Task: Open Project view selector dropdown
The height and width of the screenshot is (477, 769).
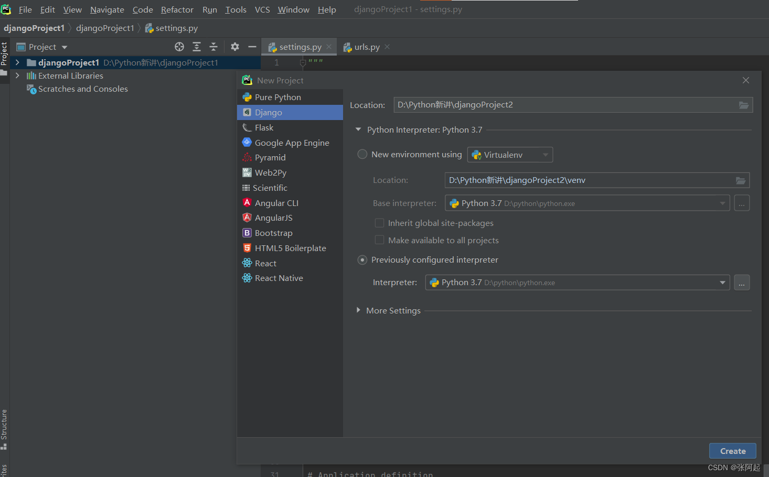Action: 42,47
